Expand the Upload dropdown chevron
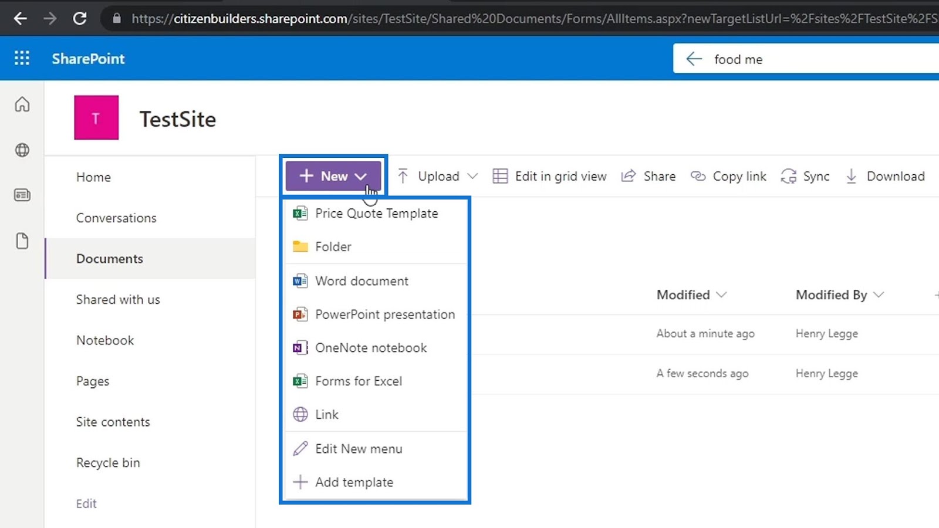Image resolution: width=939 pixels, height=528 pixels. click(472, 176)
